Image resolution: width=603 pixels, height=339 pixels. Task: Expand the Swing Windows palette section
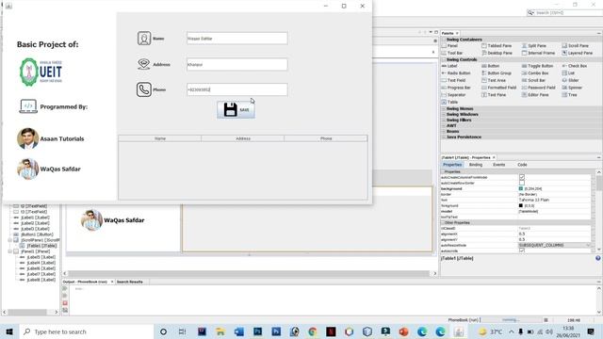(444, 115)
